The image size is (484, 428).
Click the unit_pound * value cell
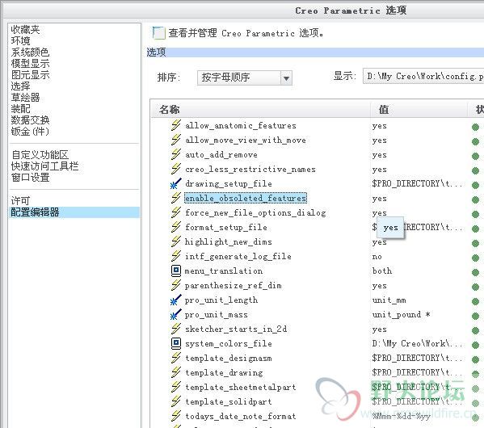401,315
